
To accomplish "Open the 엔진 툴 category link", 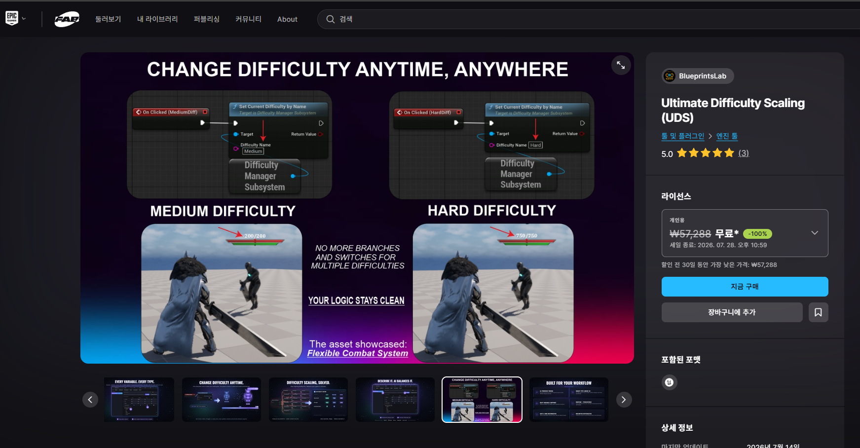I will 727,136.
